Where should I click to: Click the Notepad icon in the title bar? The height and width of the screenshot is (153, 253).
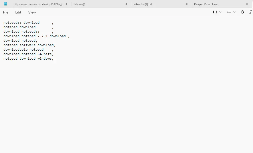[6, 4]
